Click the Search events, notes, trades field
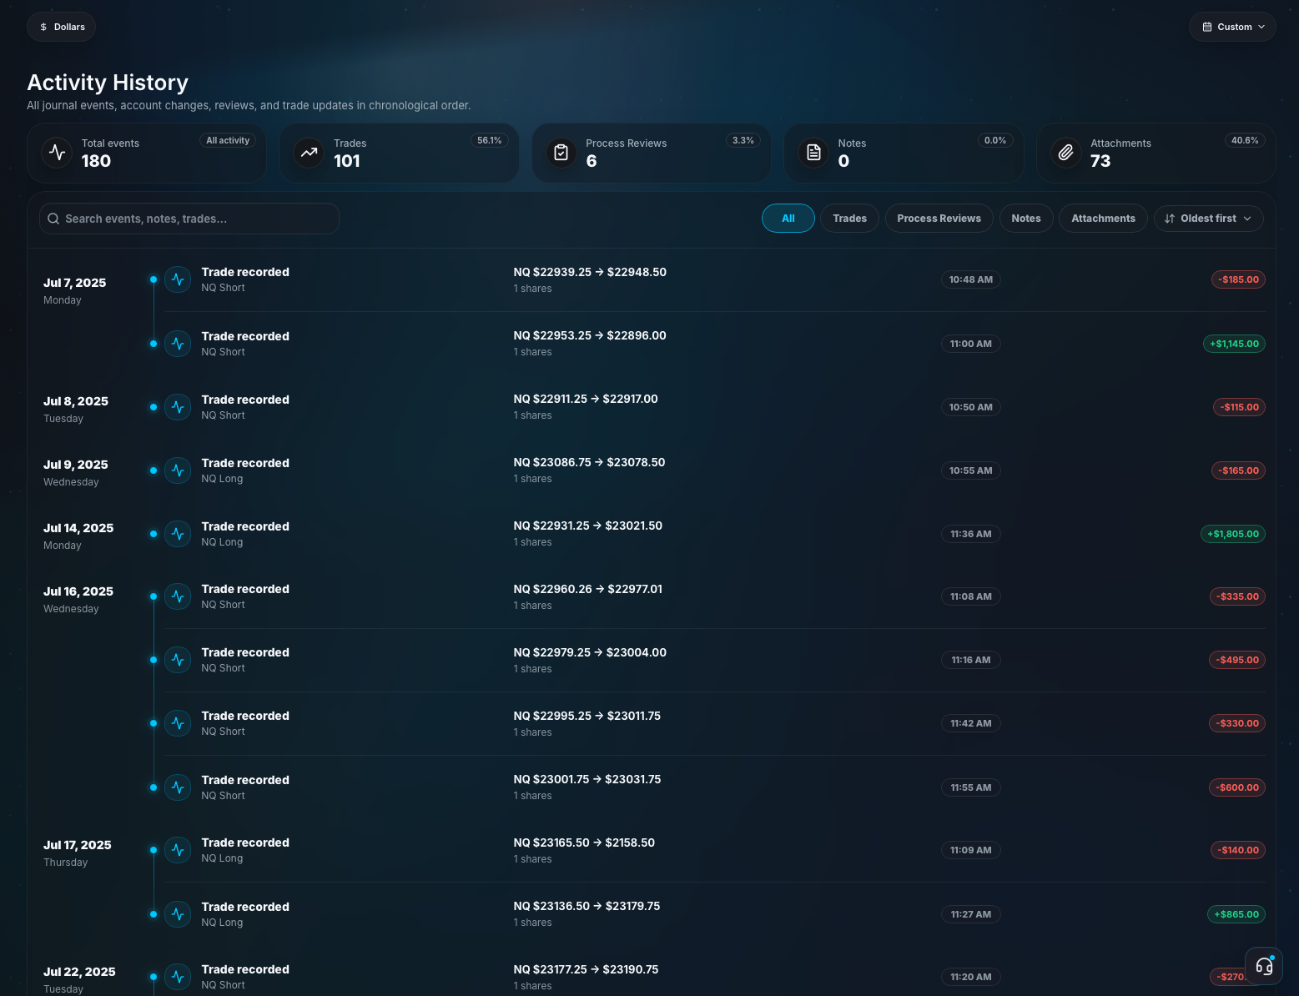1299x996 pixels. [189, 219]
